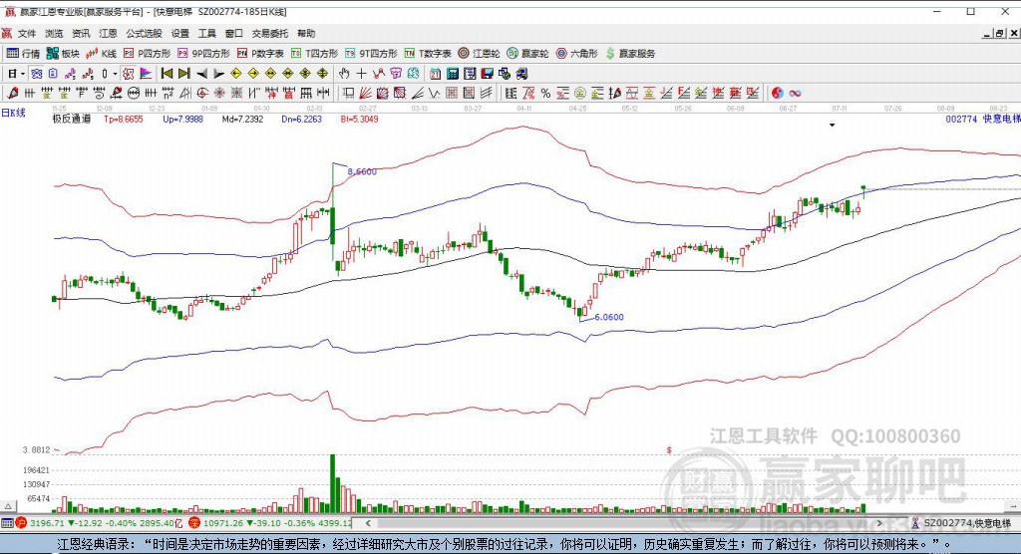Open the 工具 menu

[x=207, y=33]
